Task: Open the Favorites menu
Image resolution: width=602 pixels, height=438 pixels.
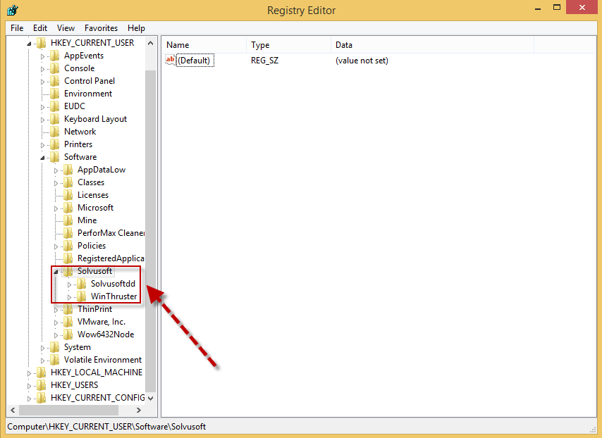Action: pyautogui.click(x=101, y=28)
